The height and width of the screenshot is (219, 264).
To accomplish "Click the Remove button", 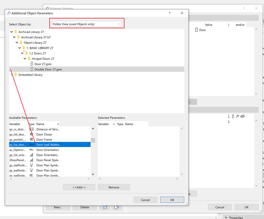I will click(114, 187).
